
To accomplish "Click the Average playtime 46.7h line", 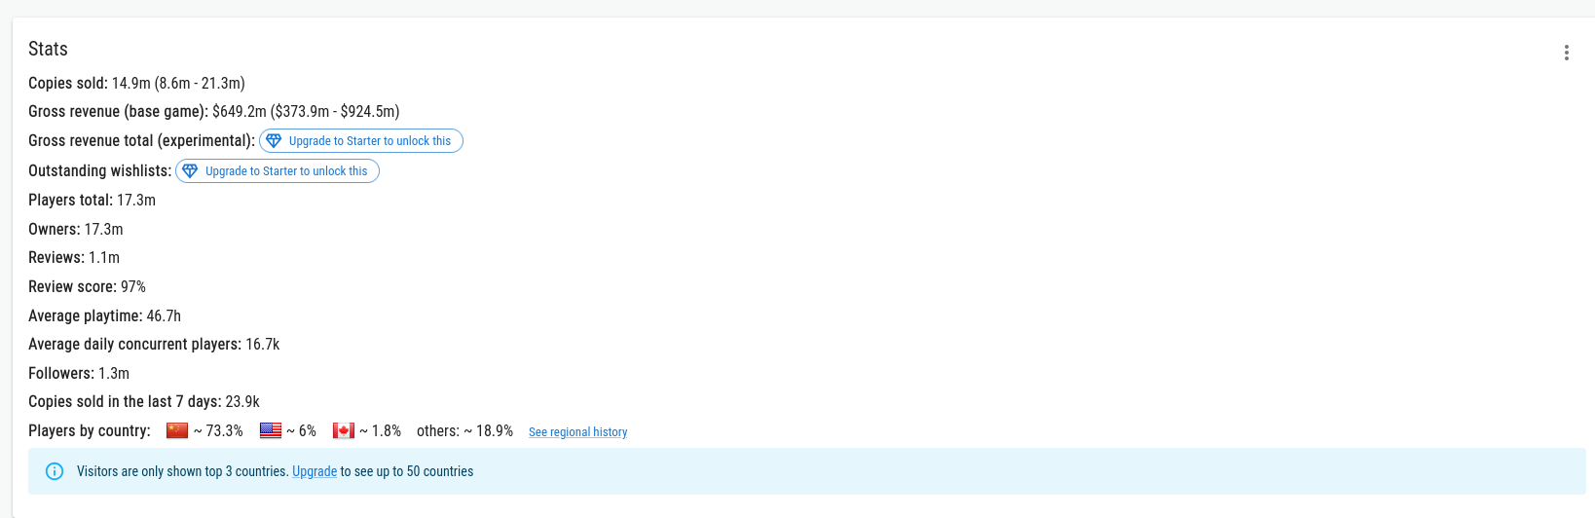I will tap(104, 316).
